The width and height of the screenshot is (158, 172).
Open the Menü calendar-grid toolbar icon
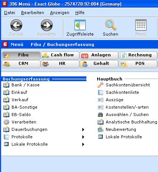coord(141,25)
